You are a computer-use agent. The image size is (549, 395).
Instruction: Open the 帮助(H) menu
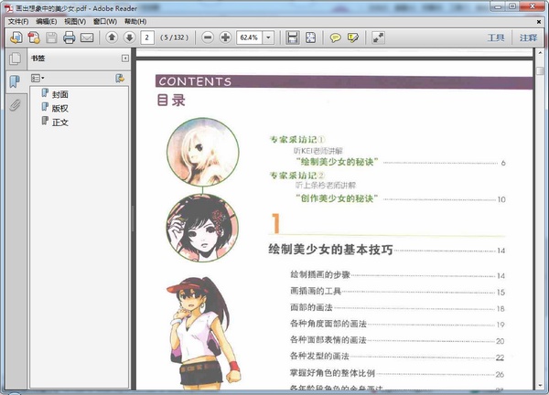135,21
